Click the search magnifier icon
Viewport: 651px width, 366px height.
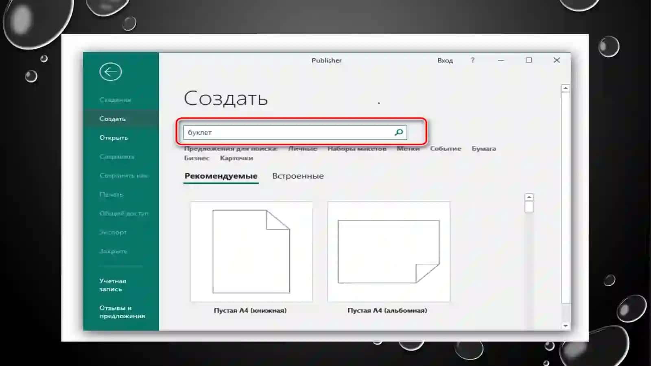coord(399,132)
